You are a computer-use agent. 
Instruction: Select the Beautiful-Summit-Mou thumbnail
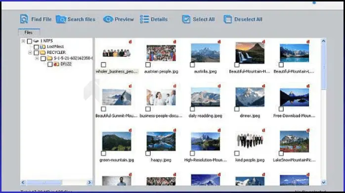click(117, 97)
